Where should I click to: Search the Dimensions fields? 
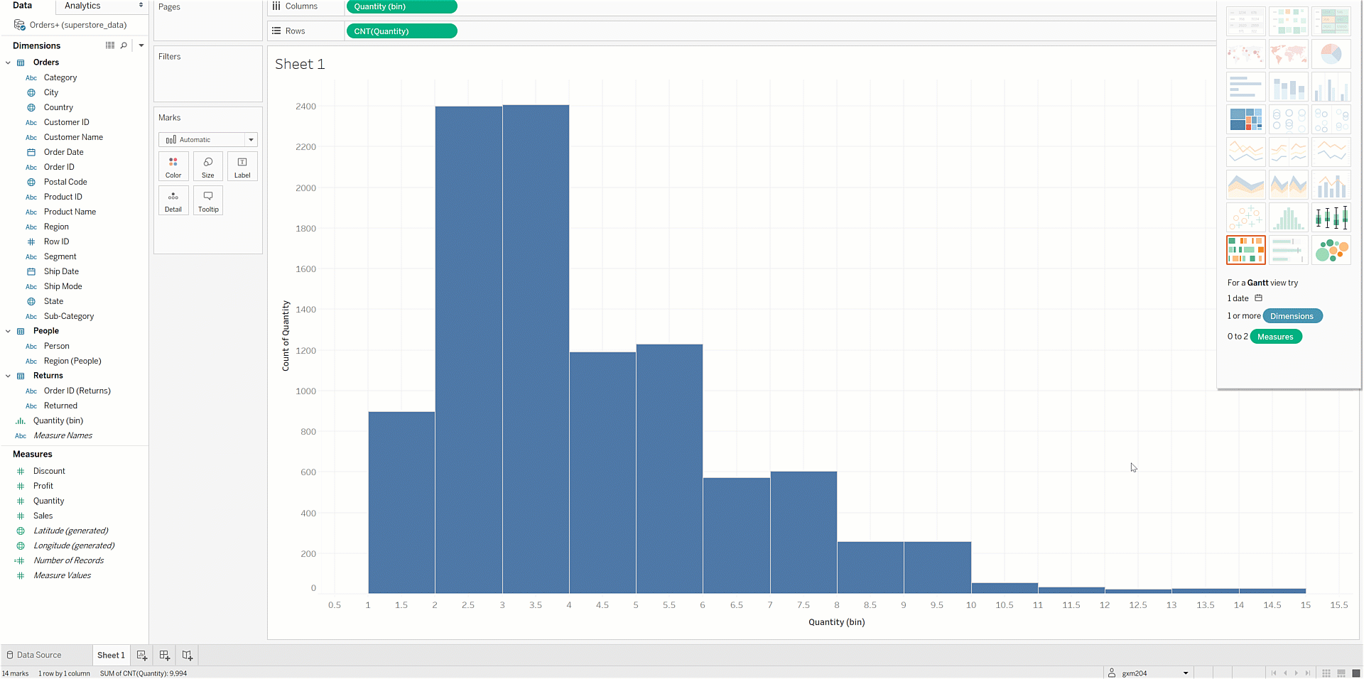coord(124,45)
